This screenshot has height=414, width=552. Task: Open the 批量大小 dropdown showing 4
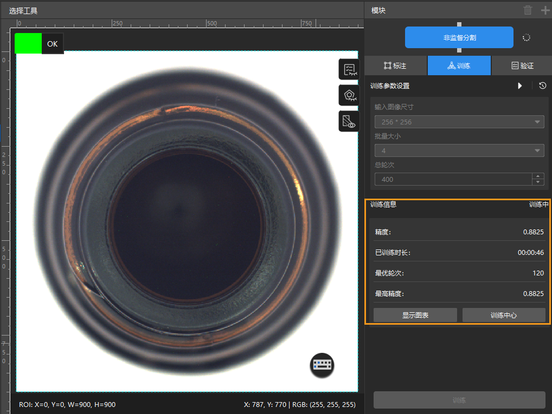[x=459, y=151]
